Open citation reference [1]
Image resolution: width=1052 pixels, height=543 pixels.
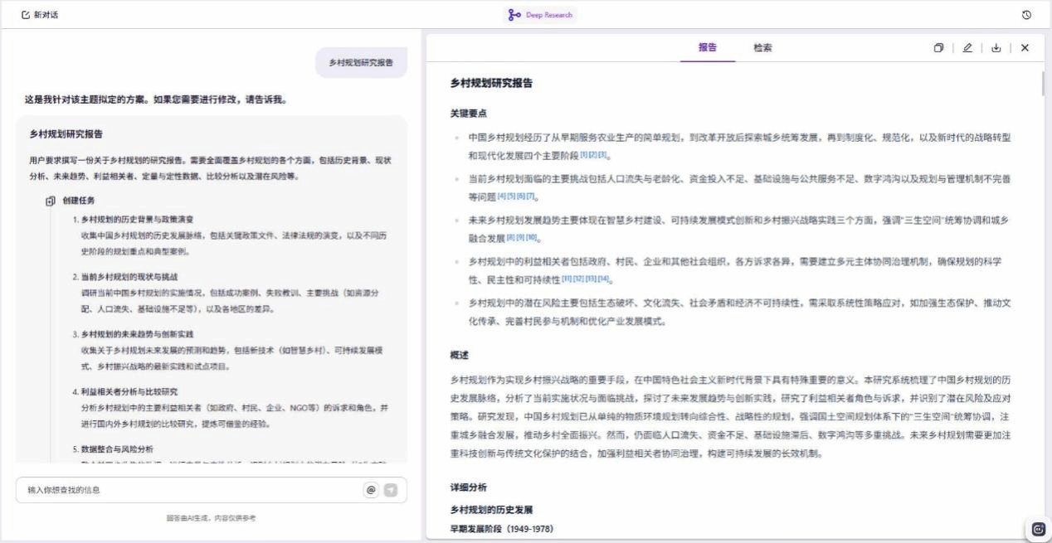(584, 155)
